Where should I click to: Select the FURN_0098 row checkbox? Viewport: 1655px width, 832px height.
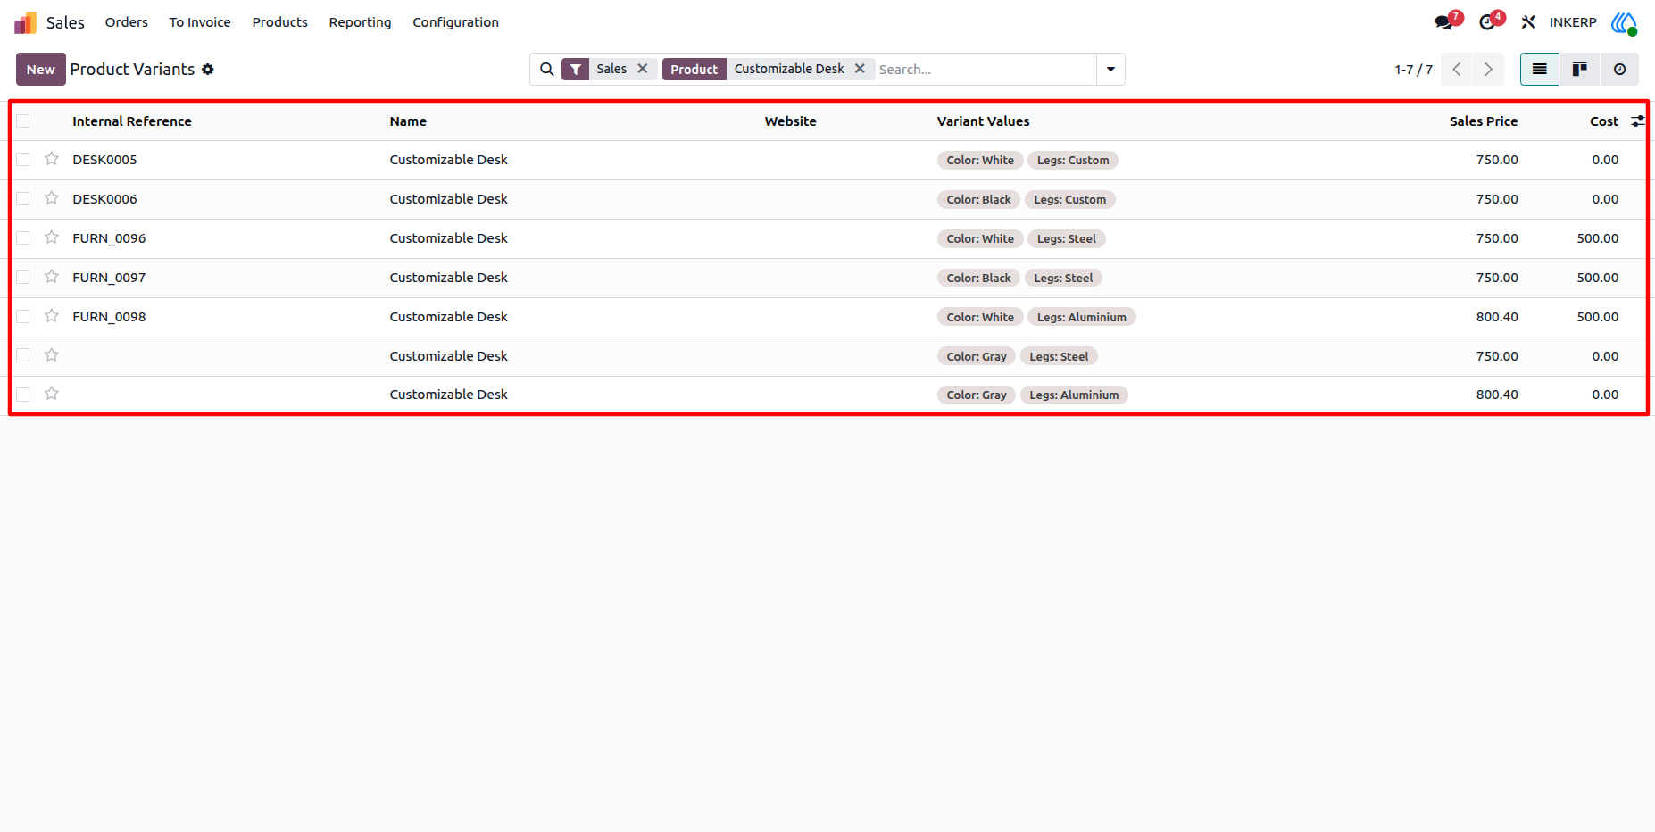(x=23, y=317)
